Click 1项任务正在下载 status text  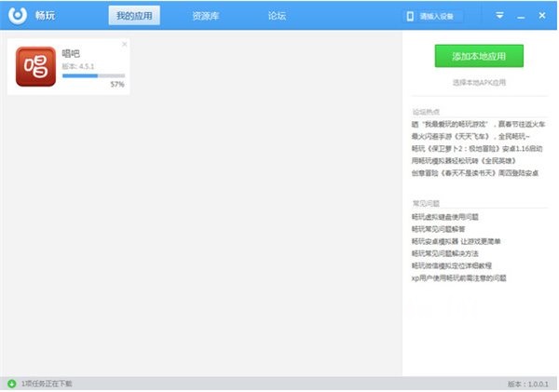click(47, 384)
